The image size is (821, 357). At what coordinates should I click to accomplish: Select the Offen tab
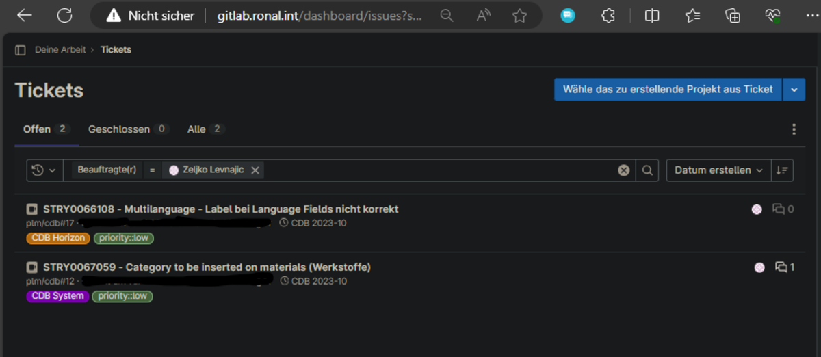tap(37, 129)
